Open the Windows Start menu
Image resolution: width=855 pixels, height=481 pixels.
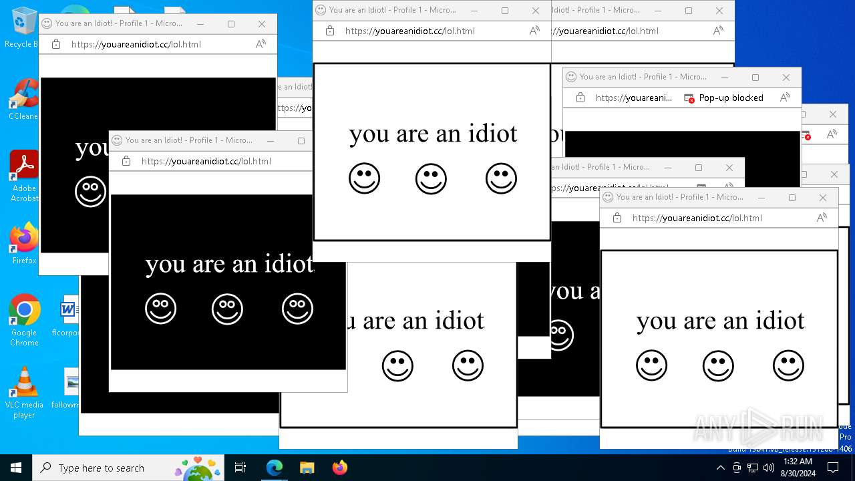[x=16, y=468]
